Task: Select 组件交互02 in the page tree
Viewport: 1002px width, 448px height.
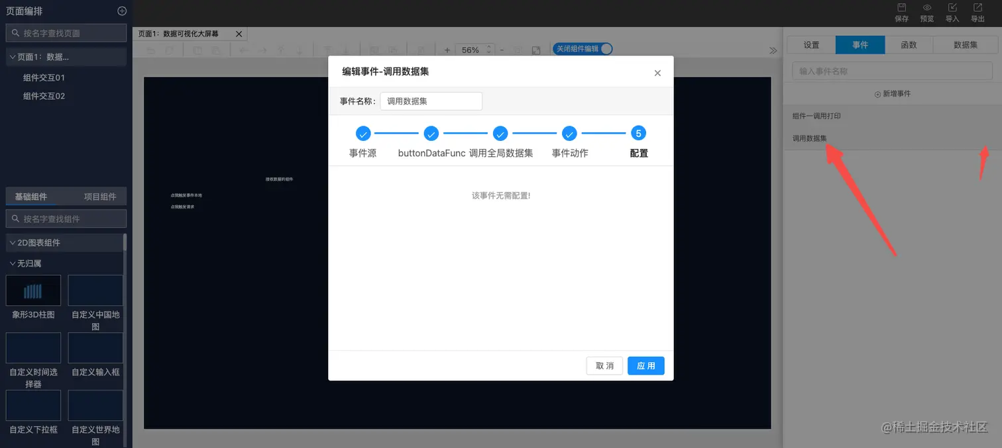Action: point(44,96)
